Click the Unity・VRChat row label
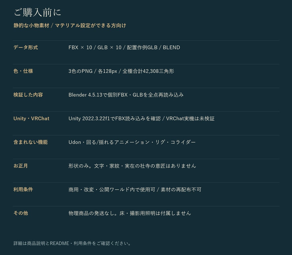The width and height of the screenshot is (292, 255). [31, 118]
